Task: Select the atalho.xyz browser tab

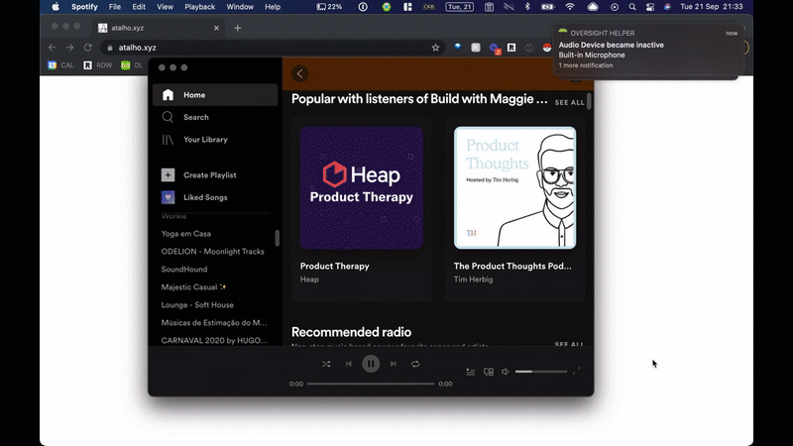Action: pyautogui.click(x=159, y=28)
